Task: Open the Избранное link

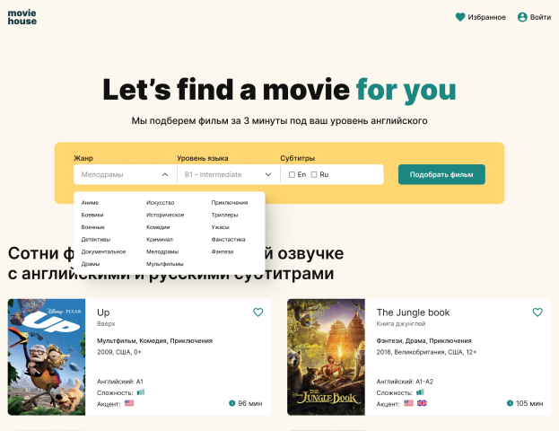Action: [x=486, y=17]
